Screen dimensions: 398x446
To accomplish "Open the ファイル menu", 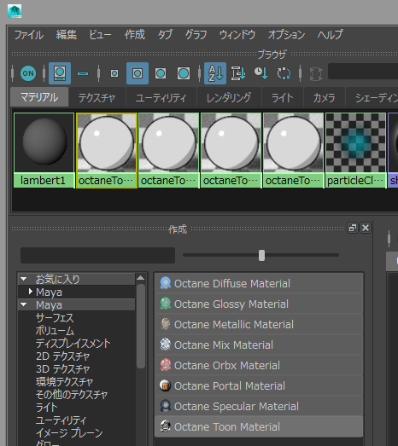I will click(29, 35).
